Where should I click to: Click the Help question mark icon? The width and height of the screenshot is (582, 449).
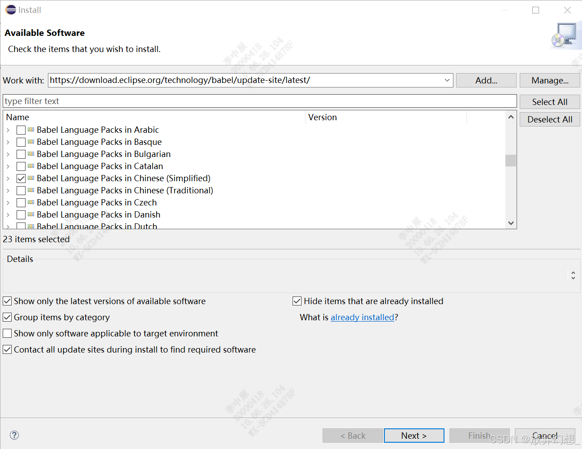coord(14,435)
